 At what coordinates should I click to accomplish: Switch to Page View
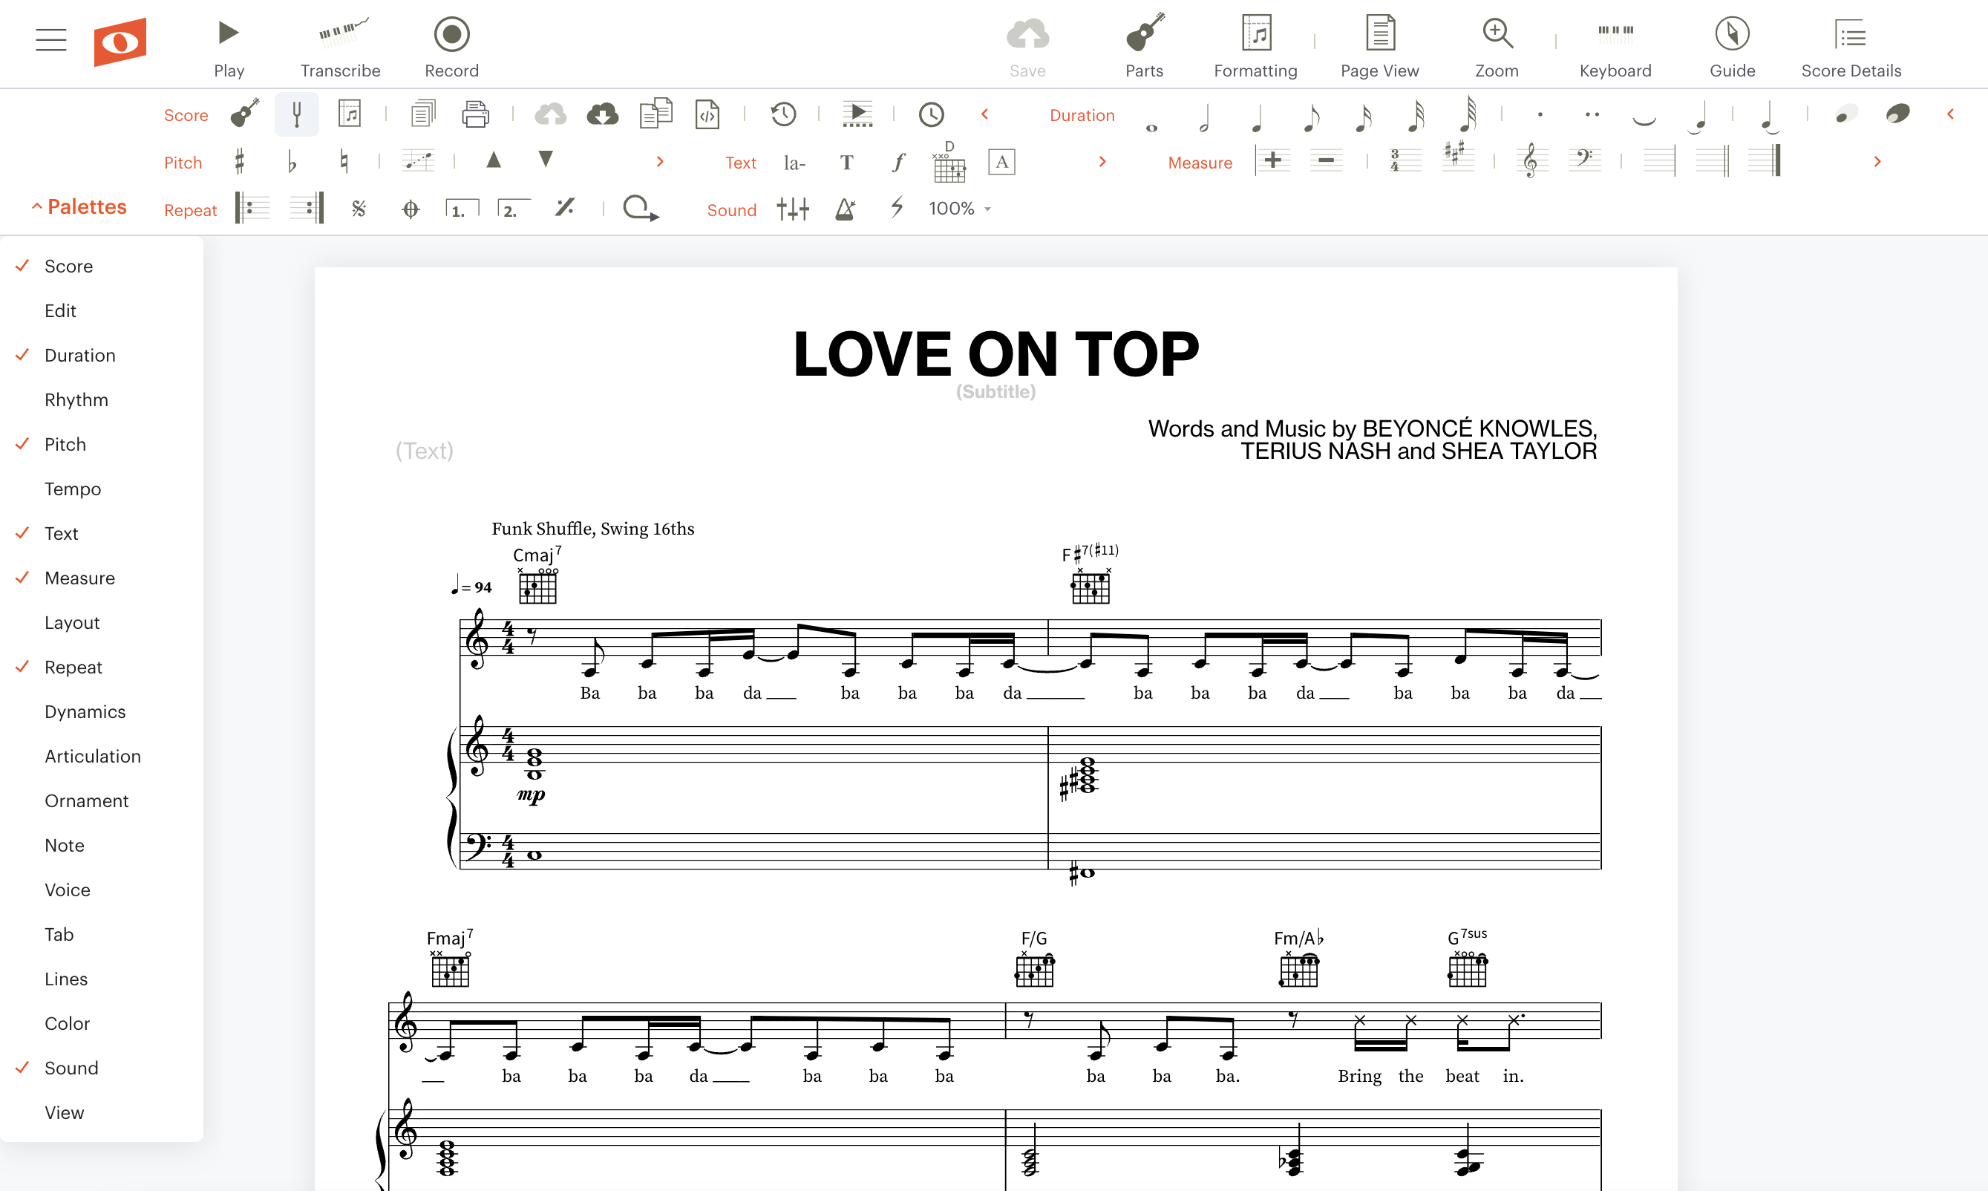(1380, 48)
